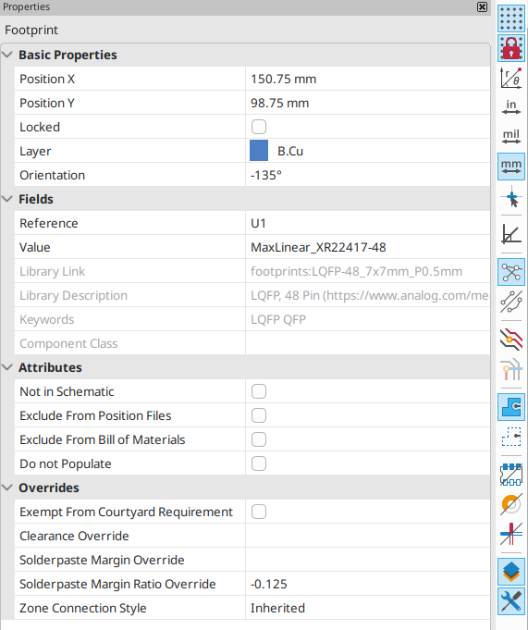
Task: Open the layers manager icon
Action: (511, 572)
